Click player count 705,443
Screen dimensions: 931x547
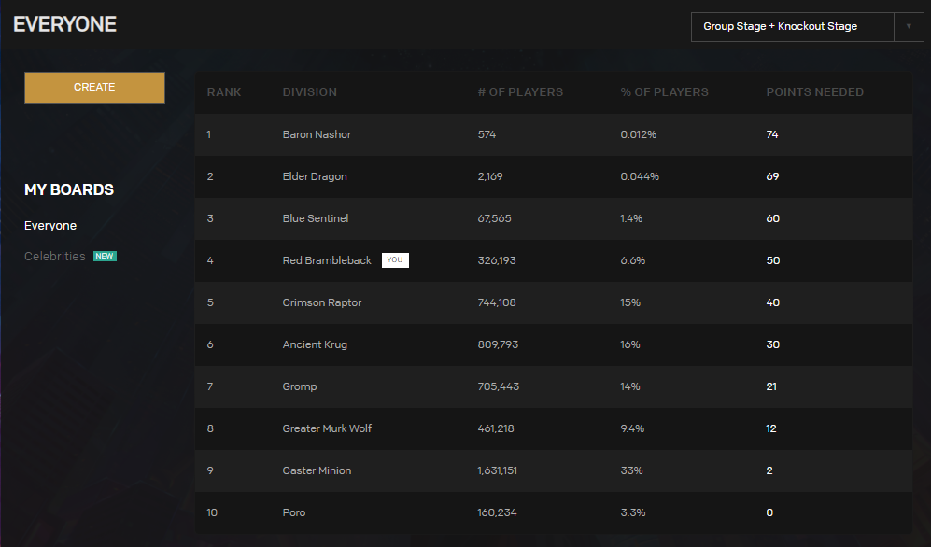(498, 386)
